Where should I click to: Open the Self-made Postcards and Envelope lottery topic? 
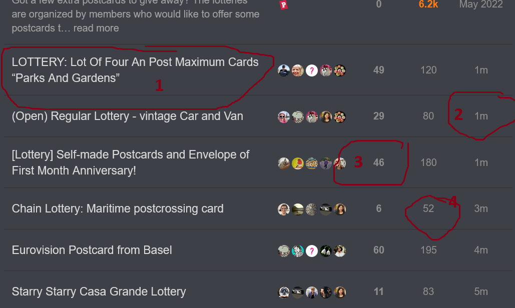pos(131,162)
